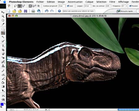Open the Apple menu
Screen dimensions: 139x111
click(5, 2)
